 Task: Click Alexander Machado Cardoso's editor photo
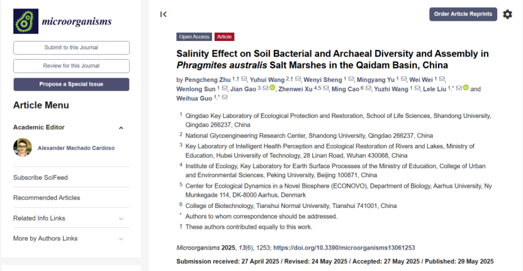tap(23, 147)
